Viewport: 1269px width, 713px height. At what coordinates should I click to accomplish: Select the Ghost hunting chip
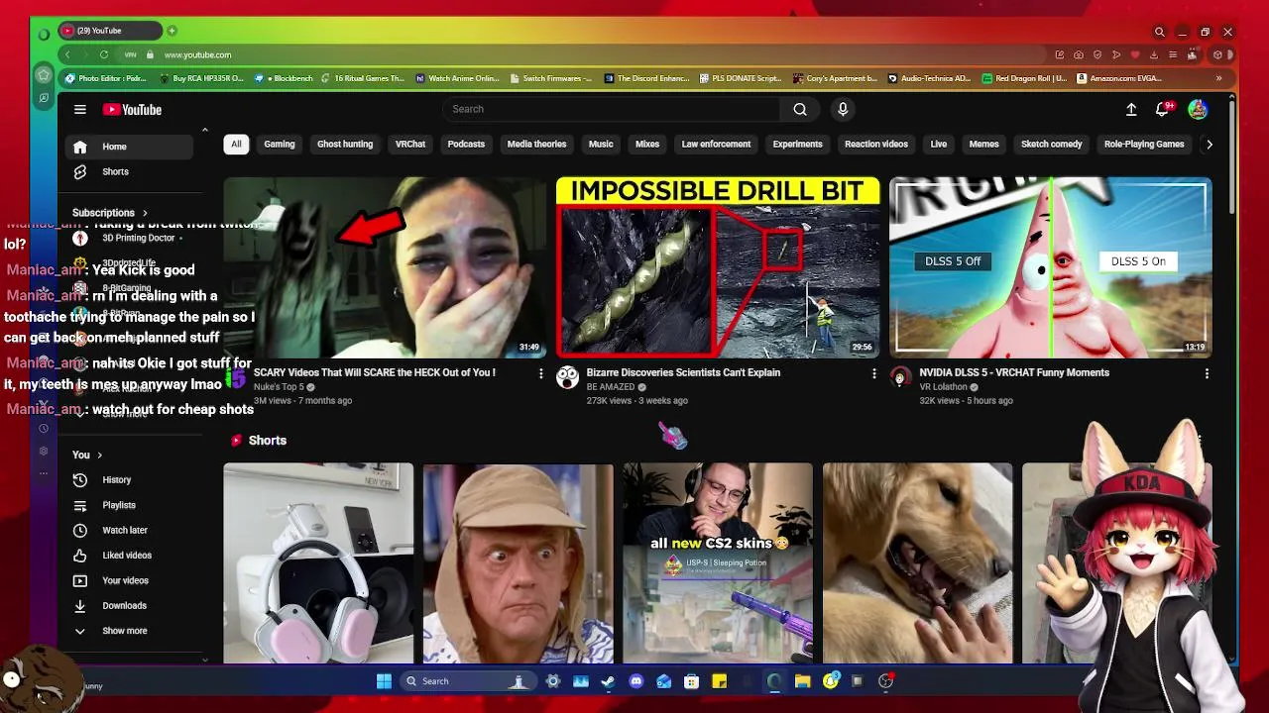coord(345,145)
